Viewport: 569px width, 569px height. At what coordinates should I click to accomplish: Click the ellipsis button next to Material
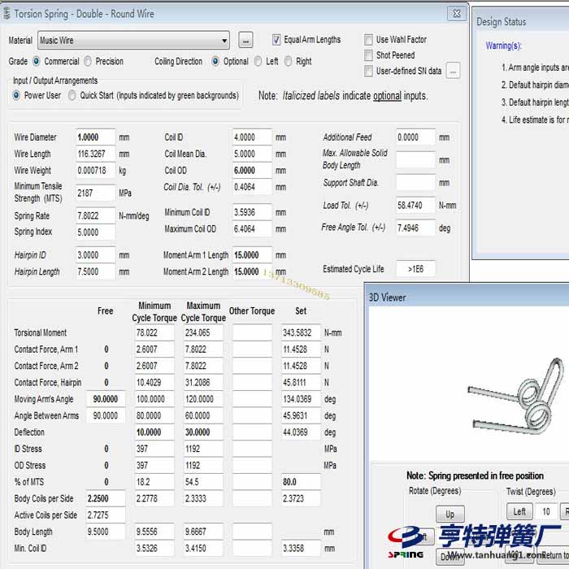(x=245, y=41)
